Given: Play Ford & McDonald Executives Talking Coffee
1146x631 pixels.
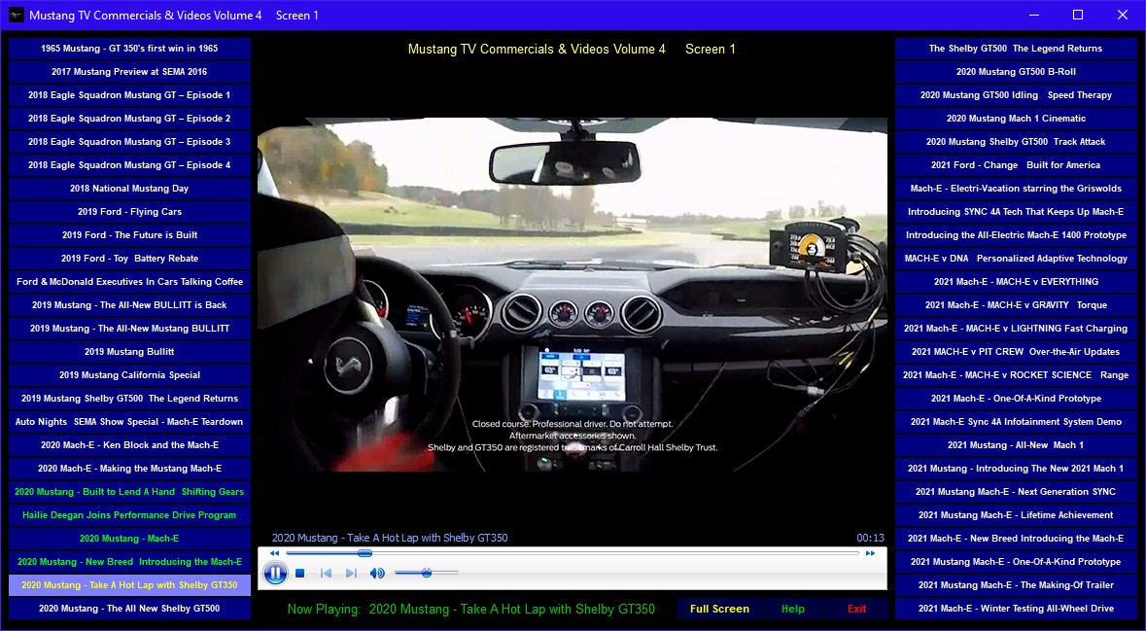Looking at the screenshot, I should [129, 282].
